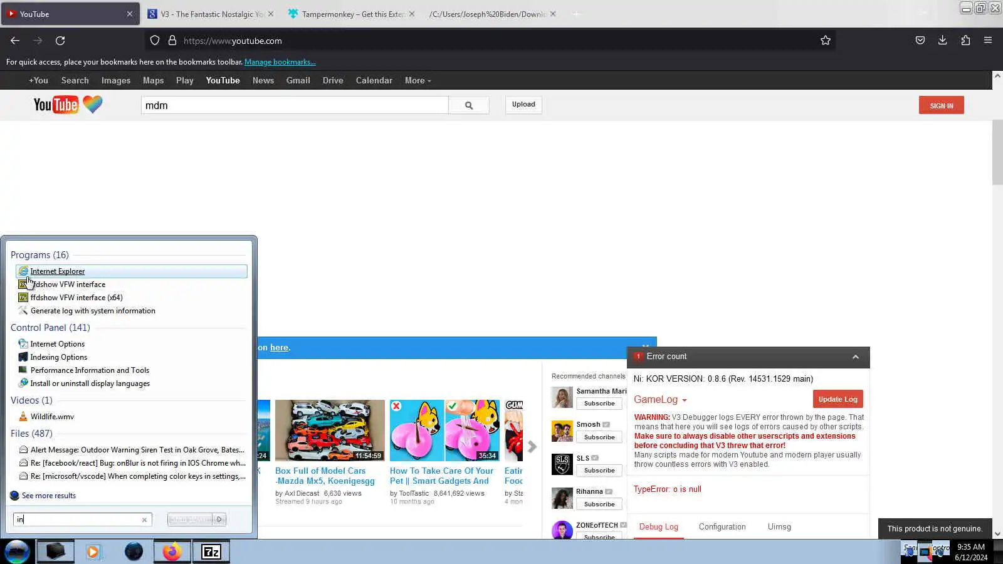Open the Uimsg tab in debugger
The height and width of the screenshot is (564, 1003).
779,527
